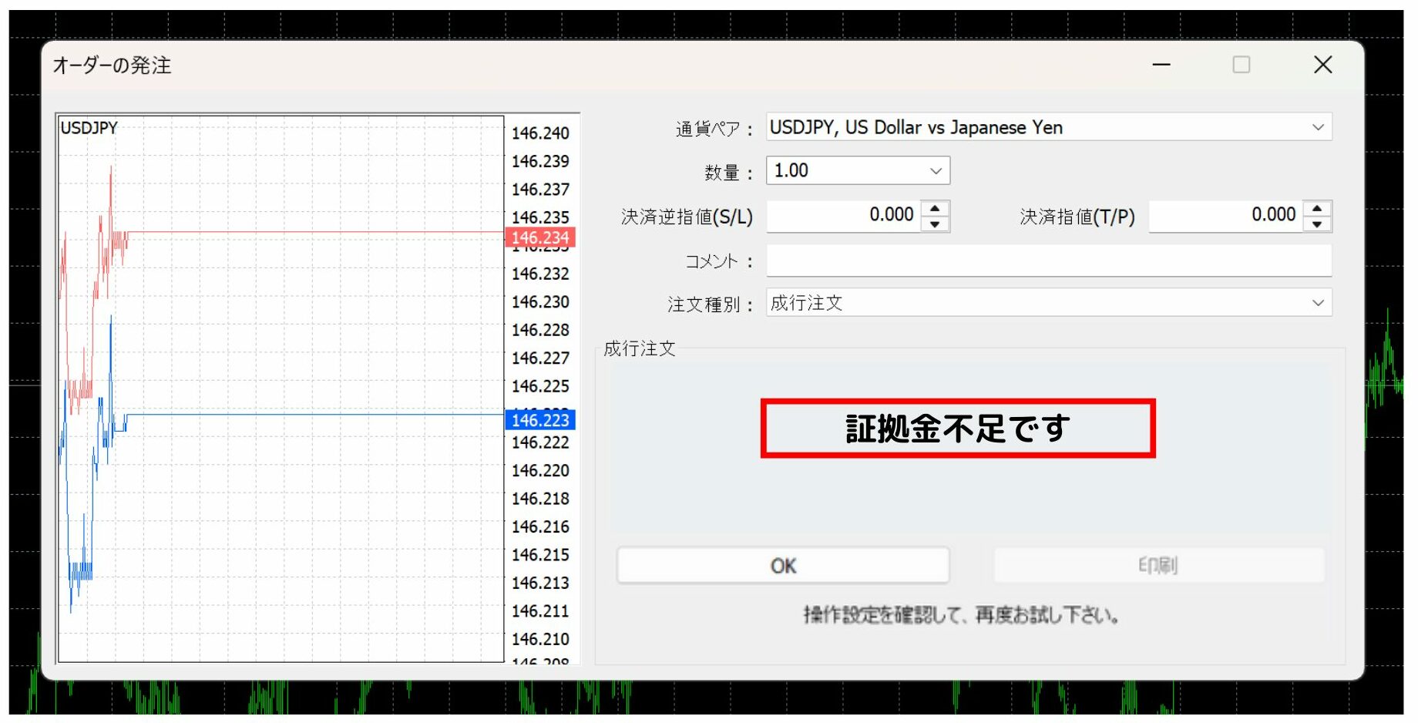
Task: Open the 通貨ペア currency pair dropdown
Action: tap(1317, 127)
